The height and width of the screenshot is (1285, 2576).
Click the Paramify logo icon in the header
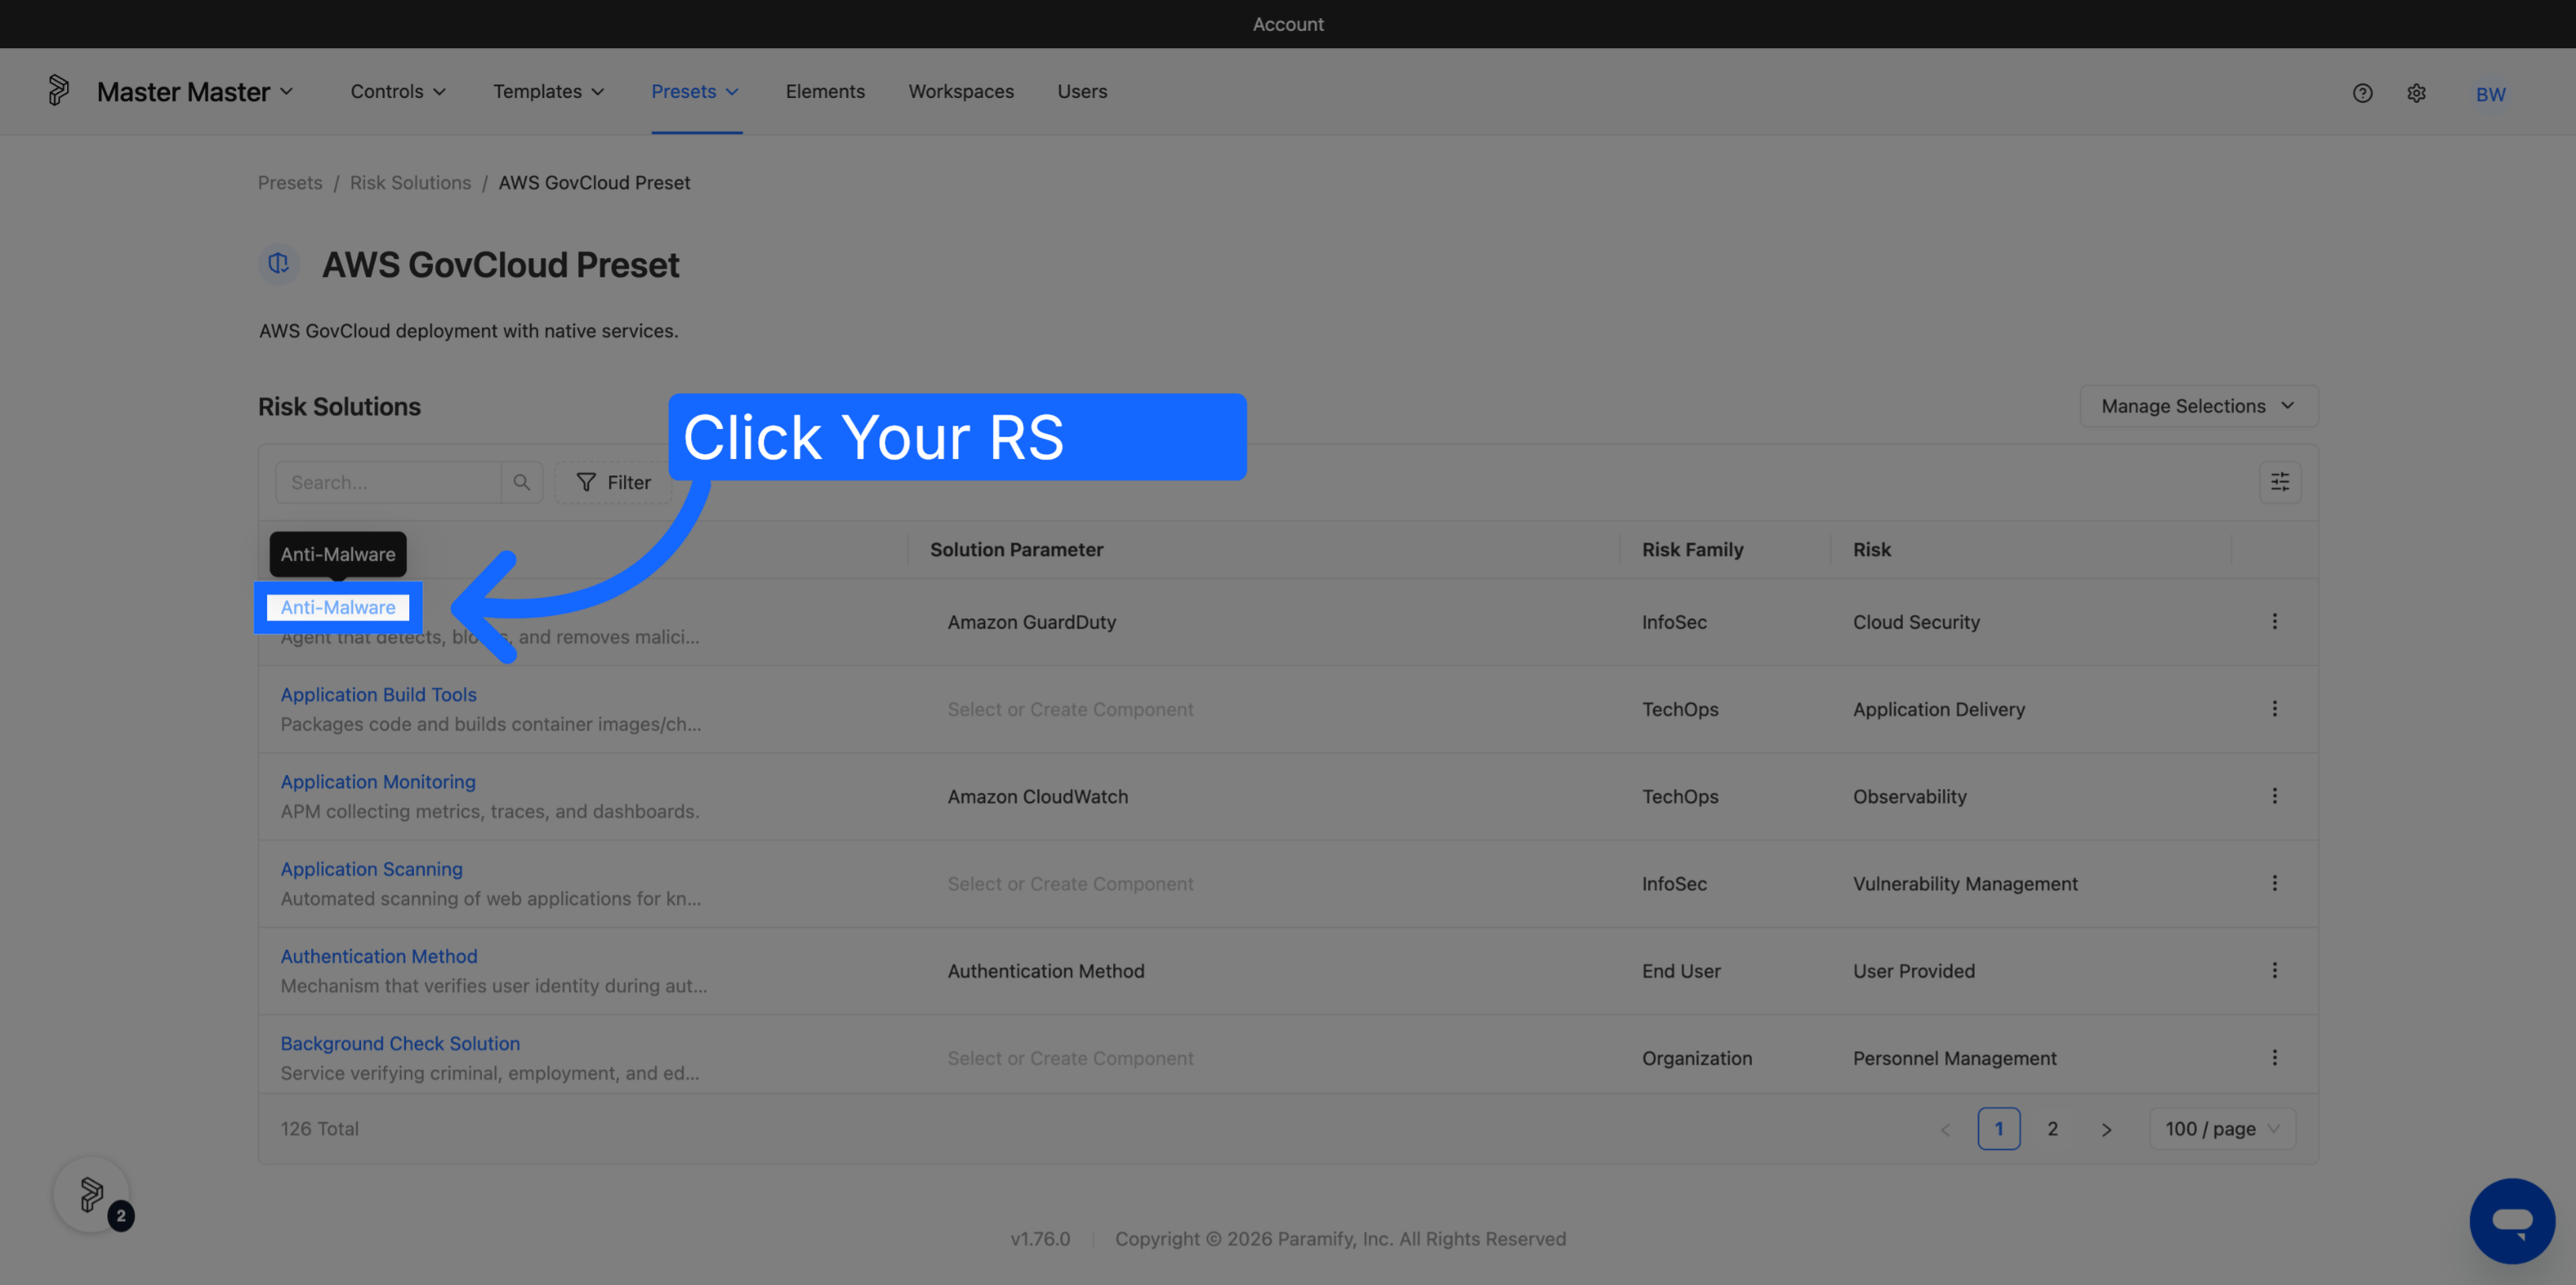pos(59,91)
